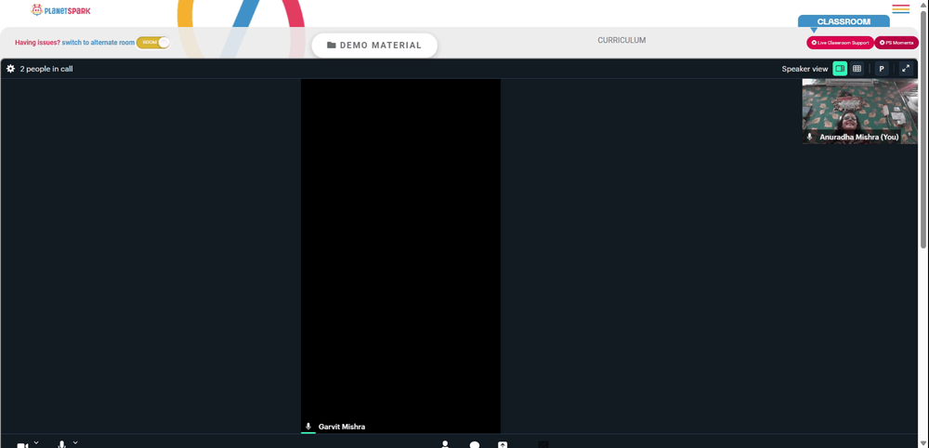Open DEMO MATERIAL
Image resolution: width=929 pixels, height=448 pixels.
click(x=374, y=45)
